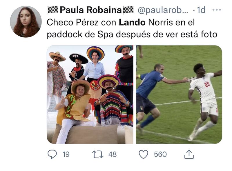Open the Paula Robaina display name

(91, 10)
